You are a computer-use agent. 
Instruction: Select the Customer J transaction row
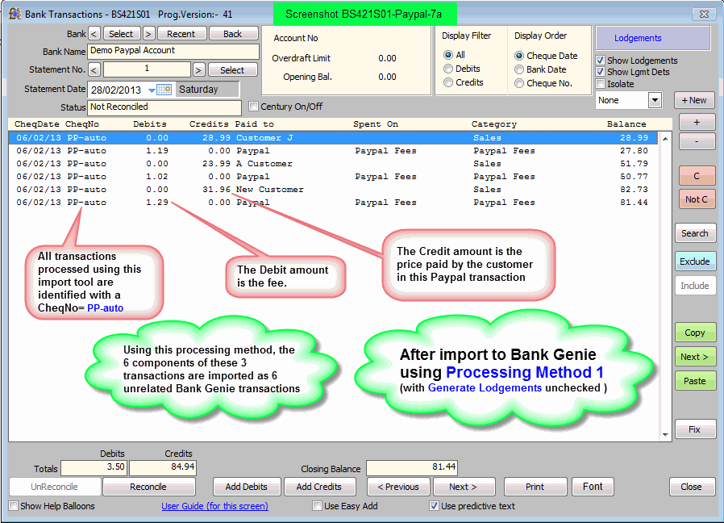pos(333,137)
